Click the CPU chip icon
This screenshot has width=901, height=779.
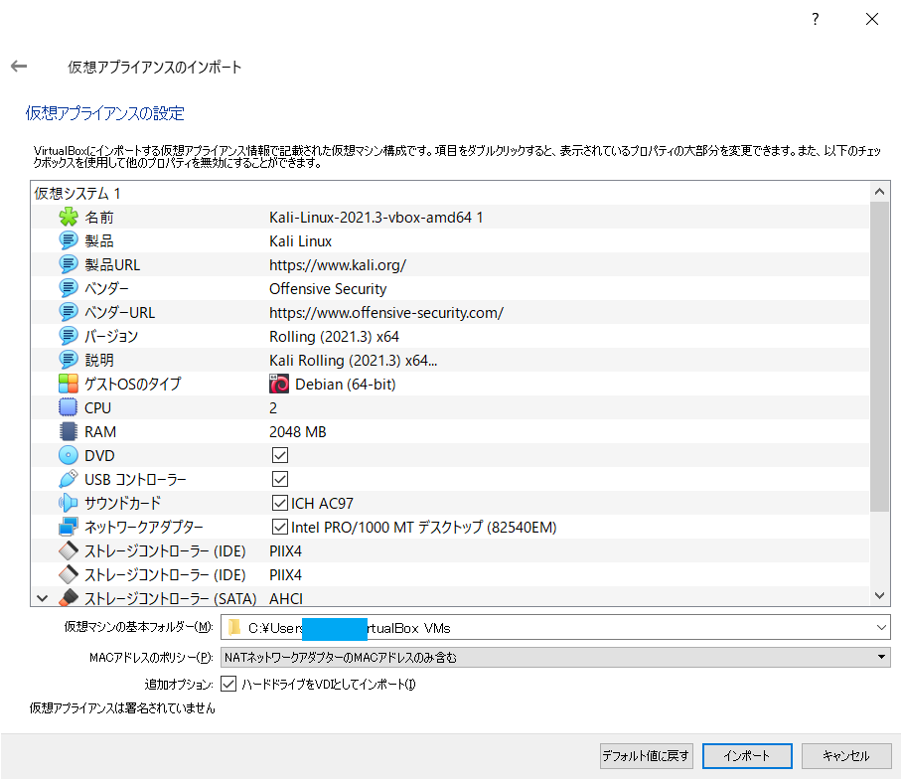click(x=69, y=407)
